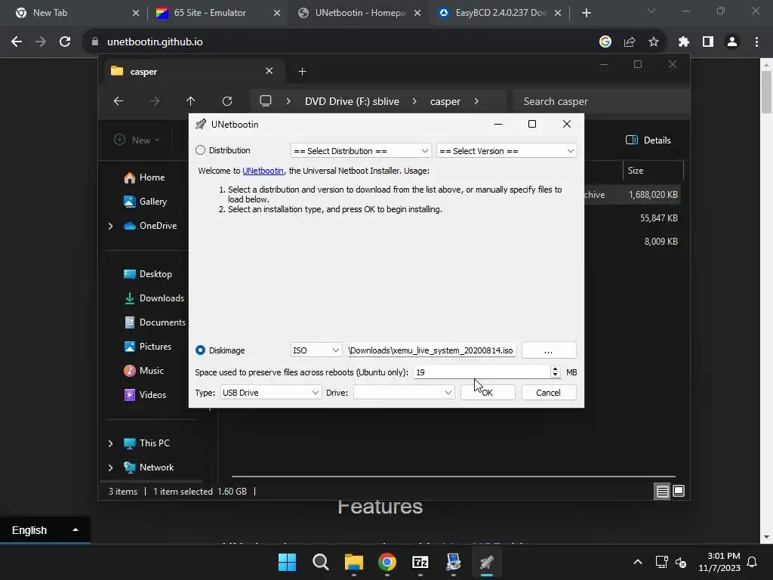This screenshot has height=580, width=773.
Task: Bookmark this page with the star icon
Action: click(654, 42)
